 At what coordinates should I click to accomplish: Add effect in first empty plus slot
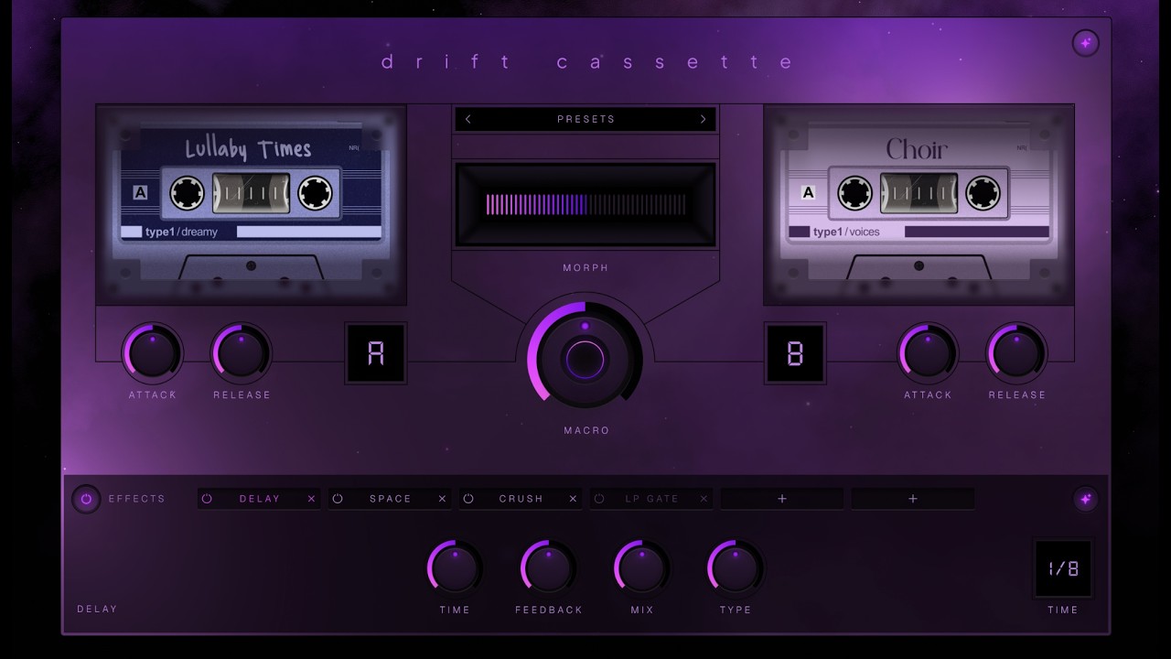click(x=782, y=499)
